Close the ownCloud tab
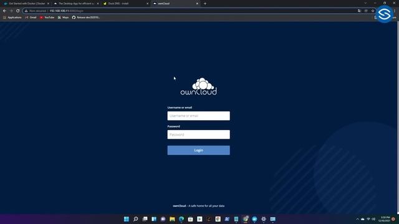The width and height of the screenshot is (399, 224). point(197,4)
